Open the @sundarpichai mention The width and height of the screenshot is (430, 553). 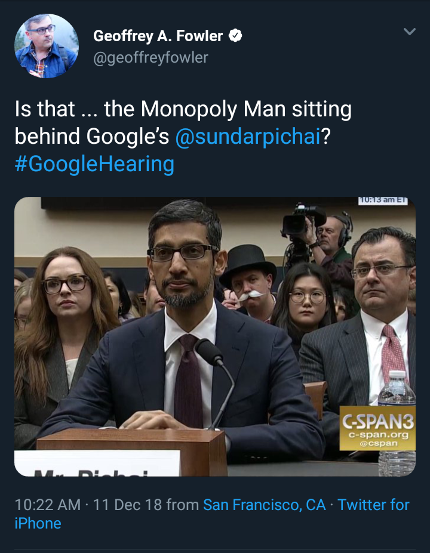pyautogui.click(x=248, y=137)
